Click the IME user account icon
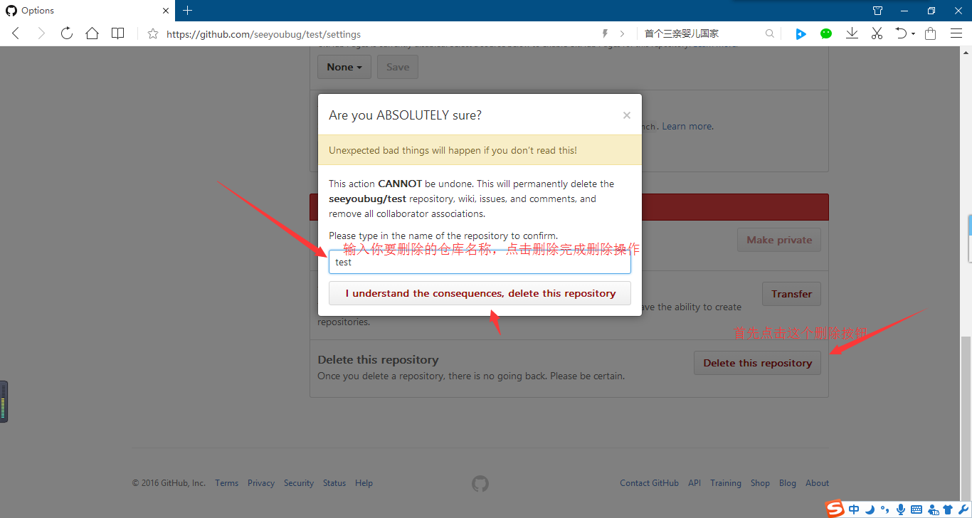Image resolution: width=972 pixels, height=518 pixels. click(933, 509)
